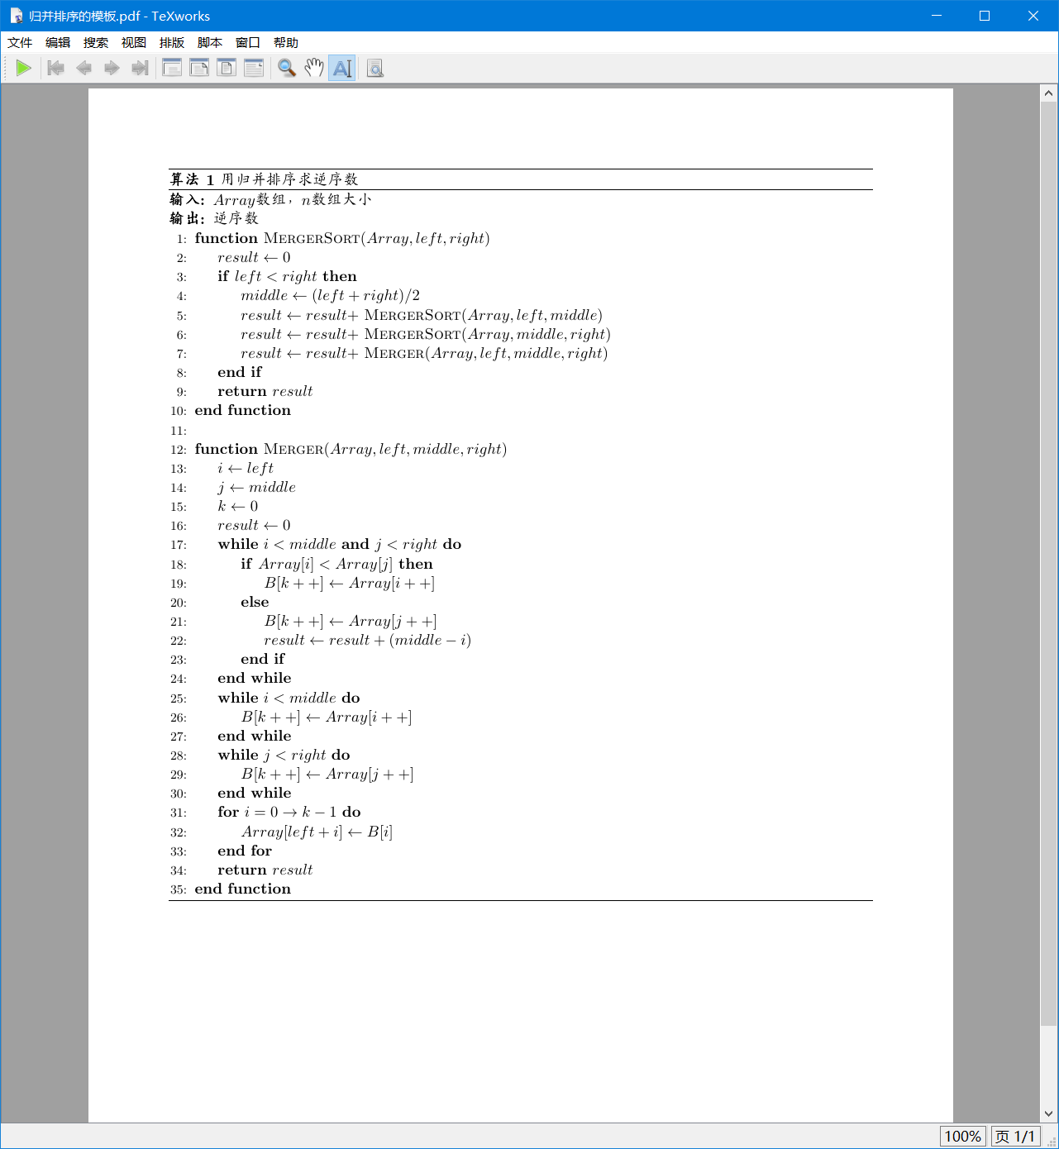Minimize the TeXworks window

pyautogui.click(x=937, y=16)
